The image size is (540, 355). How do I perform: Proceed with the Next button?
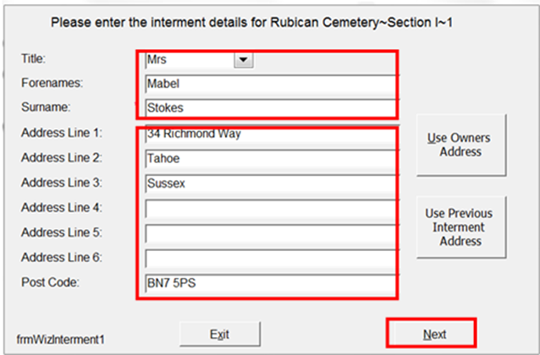point(433,334)
